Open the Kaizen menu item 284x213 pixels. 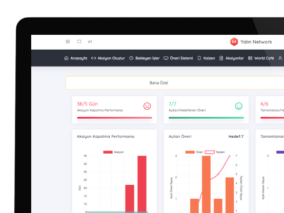pos(209,58)
